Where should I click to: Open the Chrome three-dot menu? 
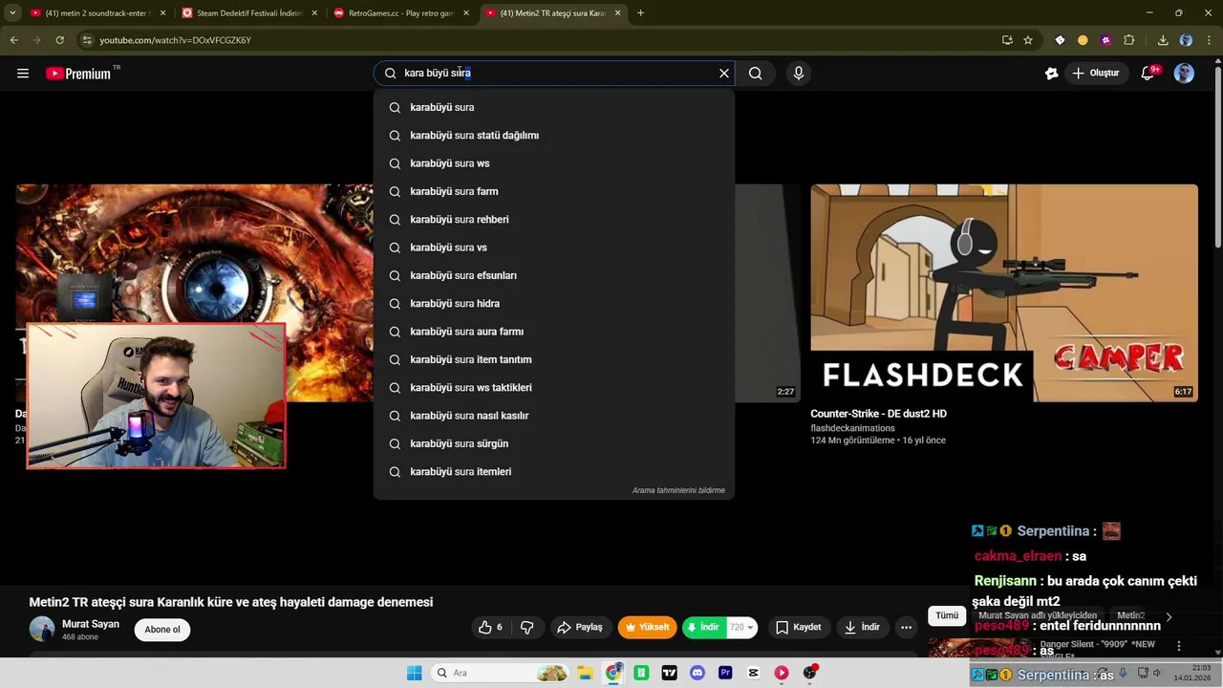point(1209,40)
